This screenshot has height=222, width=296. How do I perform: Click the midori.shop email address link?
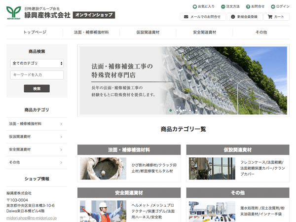point(32,218)
